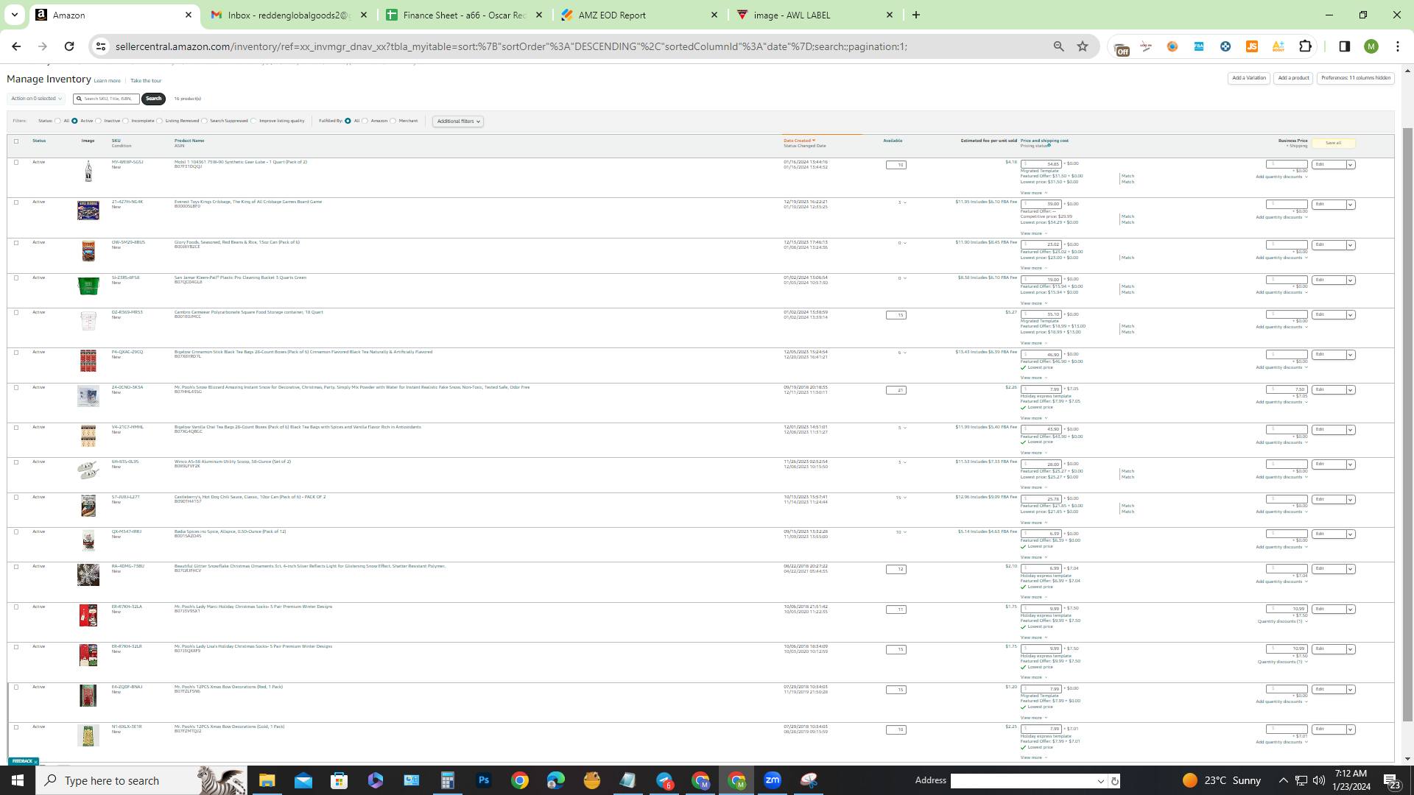Screen dimensions: 1414x795
Task: Switch to the image - AWL LABEL tab
Action: pos(815,15)
